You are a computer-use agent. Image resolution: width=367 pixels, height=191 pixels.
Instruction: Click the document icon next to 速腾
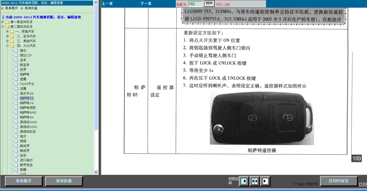(x=16, y=79)
